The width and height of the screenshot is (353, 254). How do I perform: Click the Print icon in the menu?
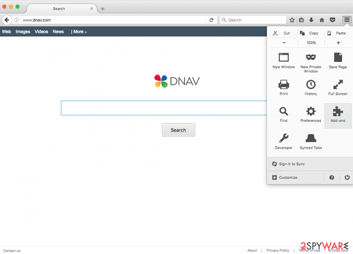tap(283, 85)
